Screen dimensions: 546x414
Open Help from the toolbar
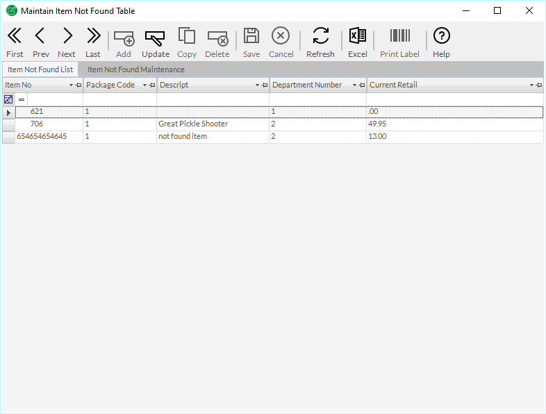(x=441, y=42)
